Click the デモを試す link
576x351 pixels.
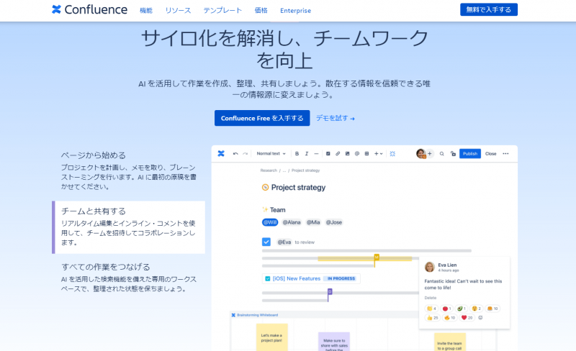pyautogui.click(x=335, y=118)
